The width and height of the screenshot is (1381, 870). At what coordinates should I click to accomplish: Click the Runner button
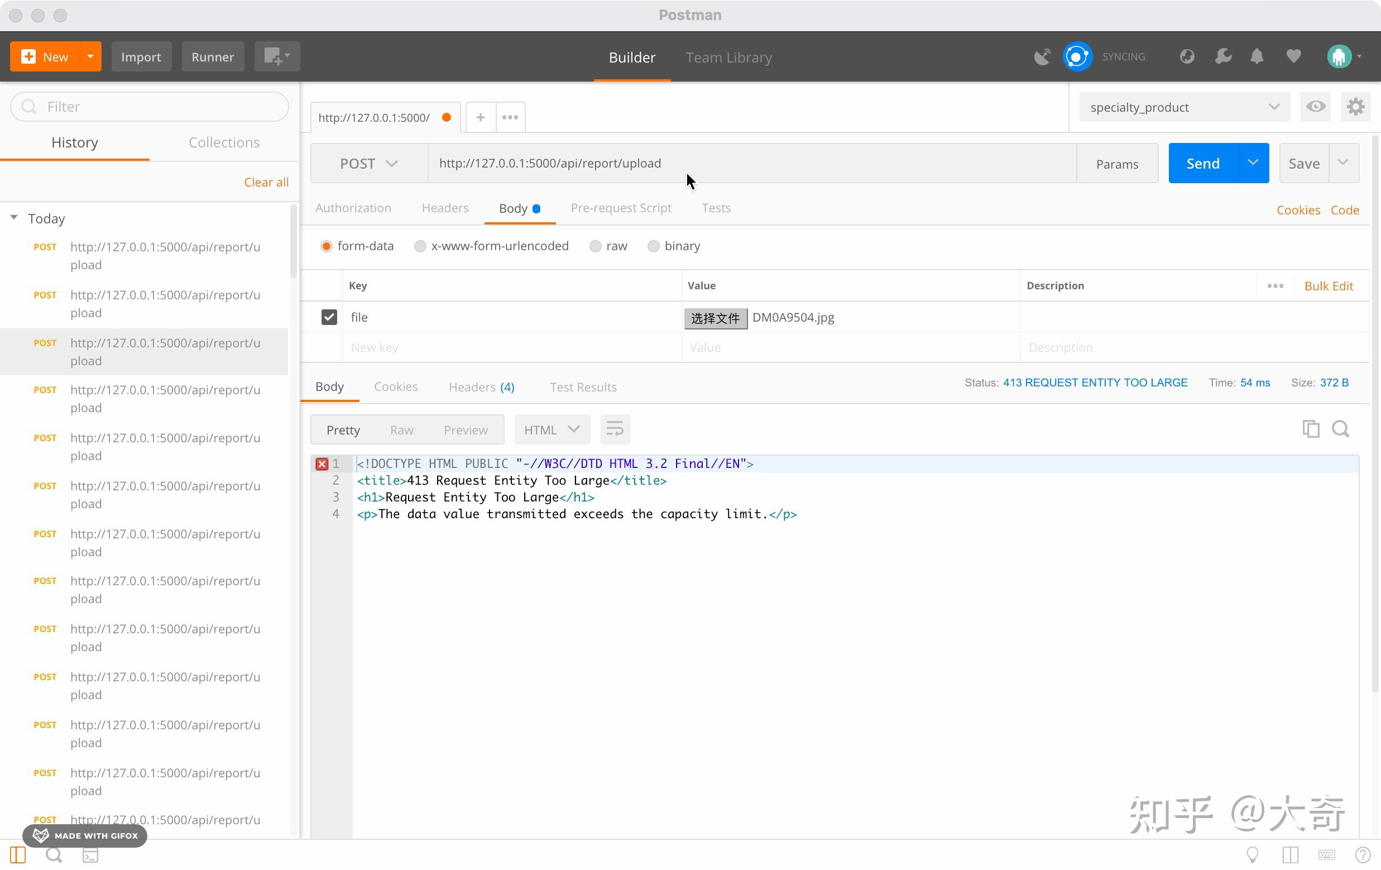click(213, 56)
